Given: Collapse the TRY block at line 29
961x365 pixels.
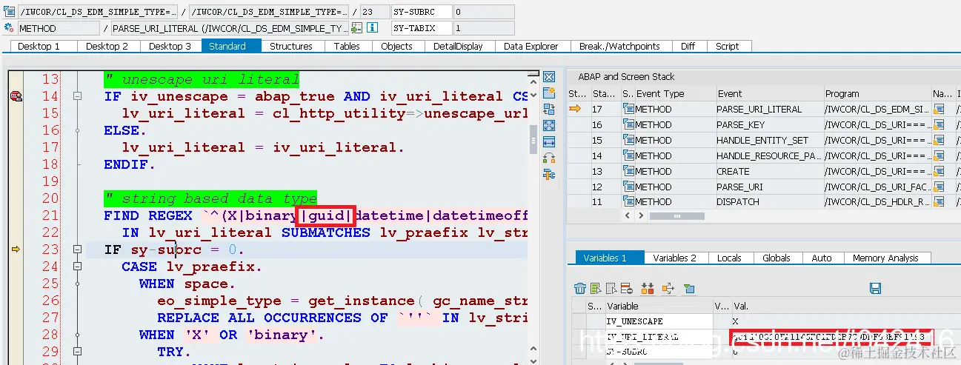Looking at the screenshot, I should (77, 352).
